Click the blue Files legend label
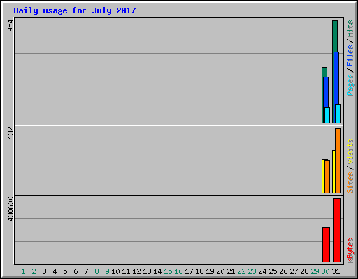The image size is (358, 279). pyautogui.click(x=350, y=55)
